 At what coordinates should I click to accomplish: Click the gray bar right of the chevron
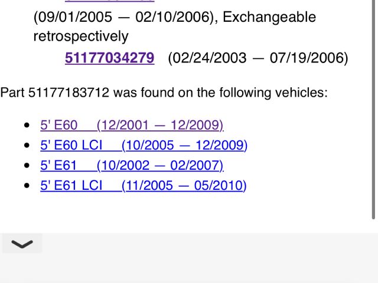click(207, 244)
